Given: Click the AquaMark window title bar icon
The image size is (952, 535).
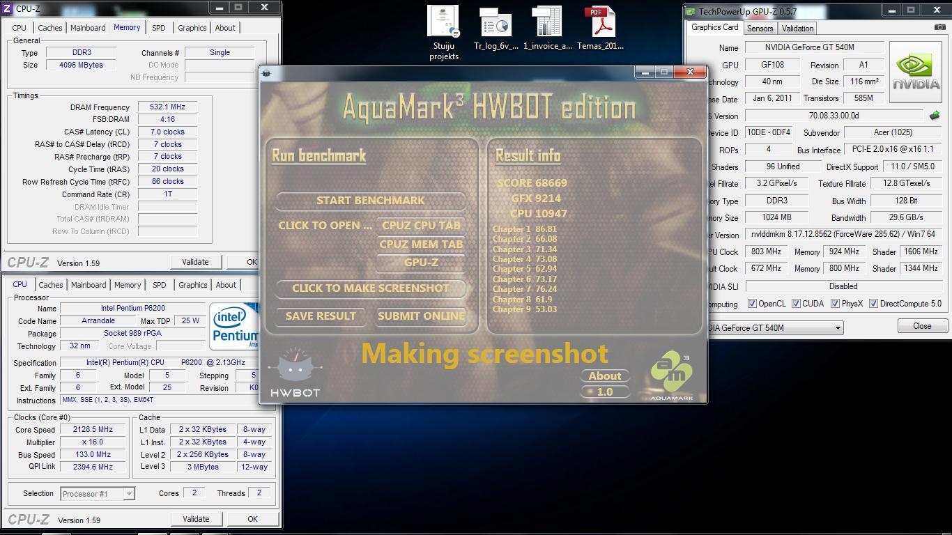Looking at the screenshot, I should point(266,72).
